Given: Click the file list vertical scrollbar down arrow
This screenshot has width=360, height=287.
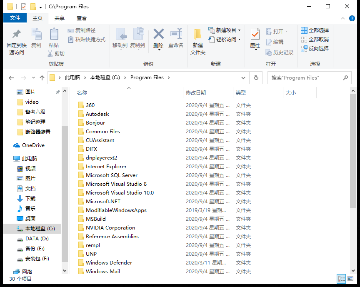Looking at the screenshot, I should (353, 271).
